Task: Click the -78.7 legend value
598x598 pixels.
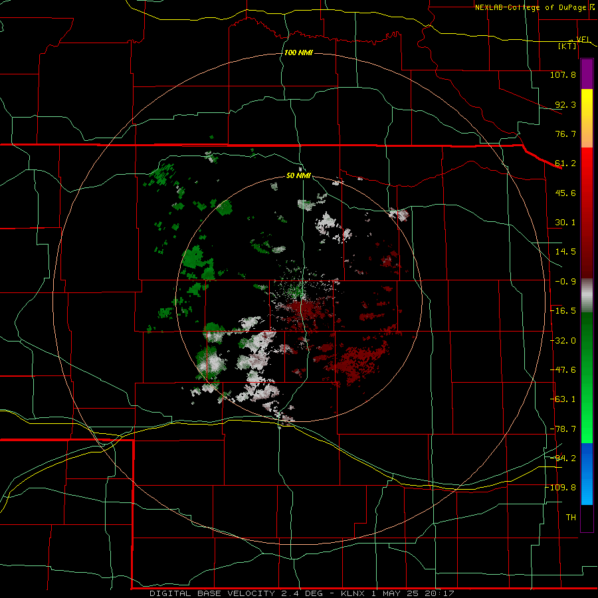Action: 563,429
